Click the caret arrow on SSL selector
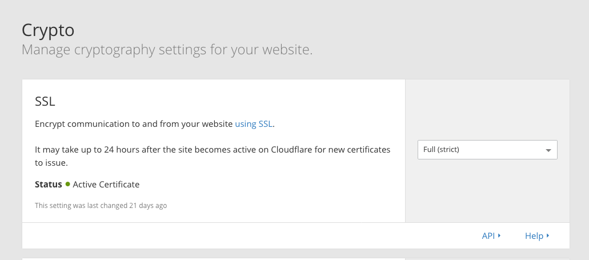The width and height of the screenshot is (589, 260). coord(548,150)
